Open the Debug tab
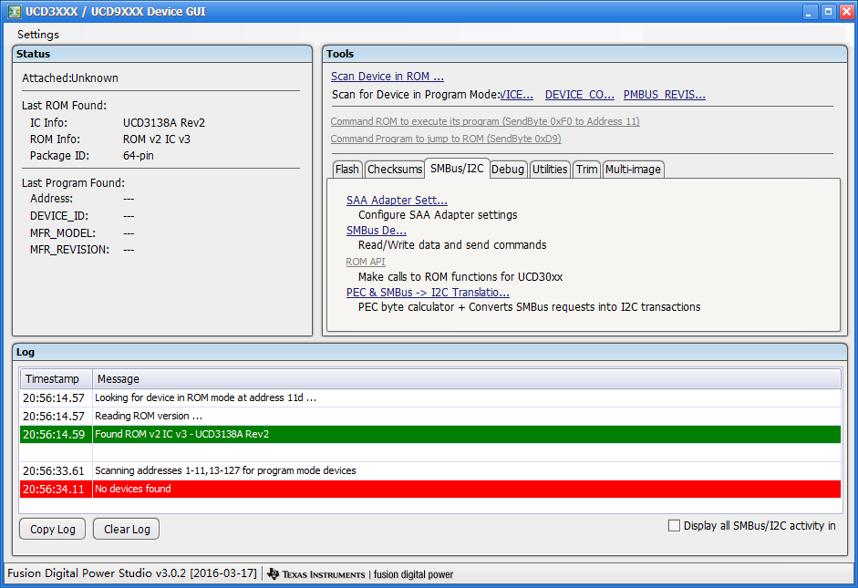This screenshot has height=588, width=858. tap(507, 170)
